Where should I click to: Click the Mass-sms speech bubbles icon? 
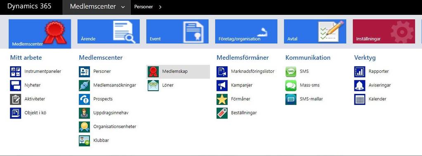[291, 85]
